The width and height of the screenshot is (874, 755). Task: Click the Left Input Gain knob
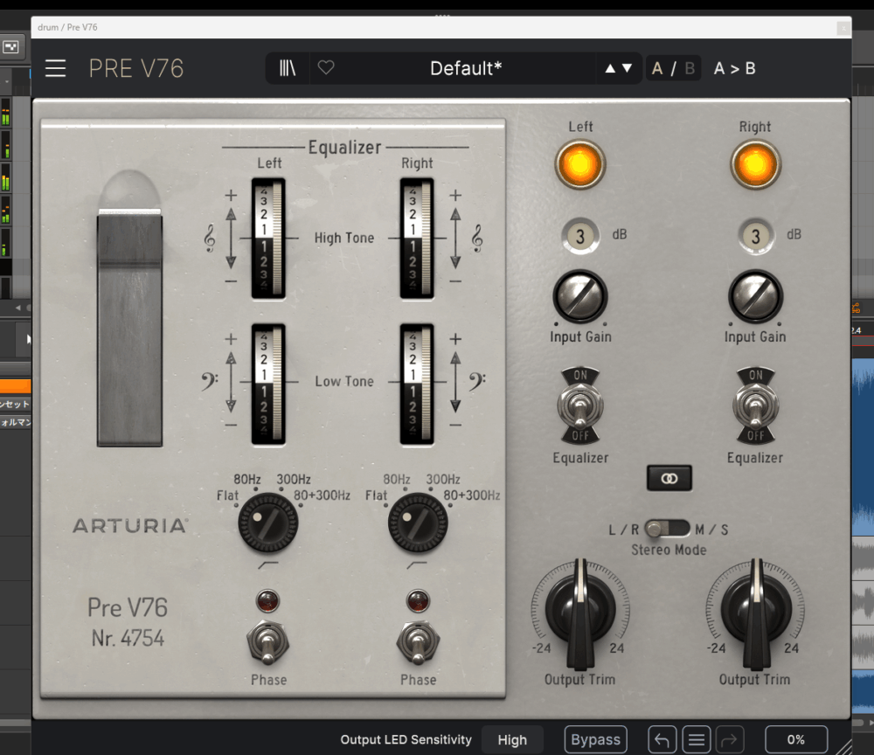pyautogui.click(x=580, y=297)
